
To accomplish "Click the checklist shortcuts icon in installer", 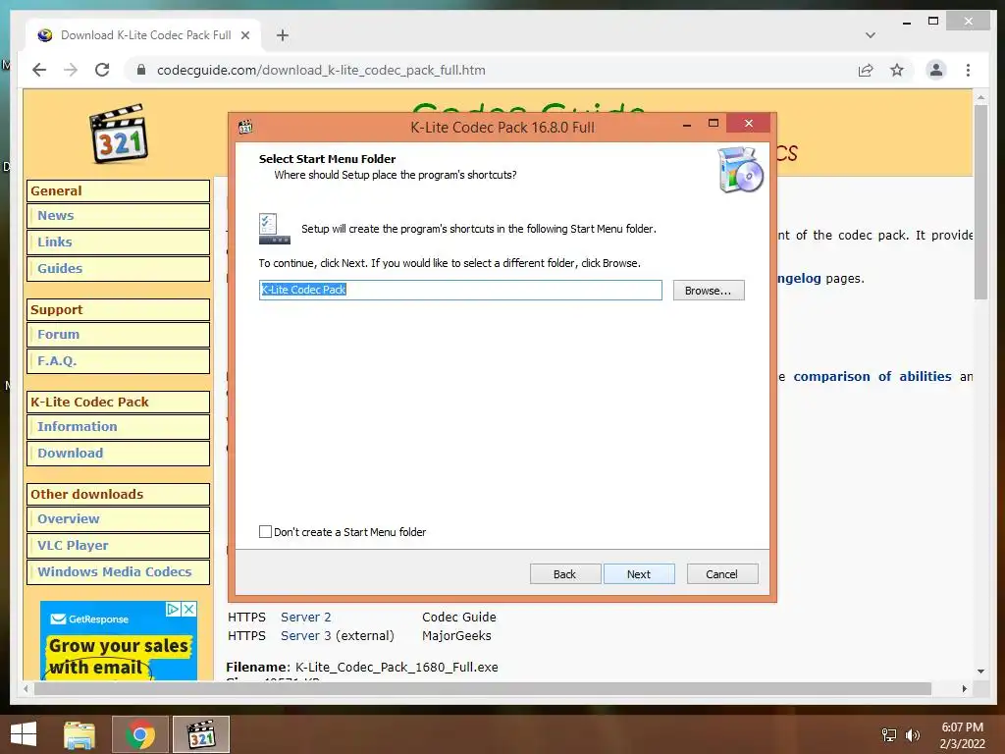I will coord(275,229).
